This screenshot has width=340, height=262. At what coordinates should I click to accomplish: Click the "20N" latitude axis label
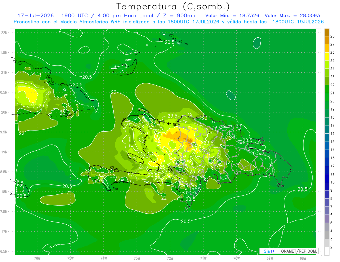pyautogui.click(x=5, y=112)
